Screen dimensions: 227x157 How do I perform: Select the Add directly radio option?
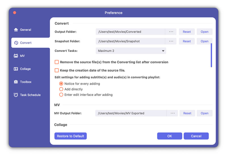(61, 89)
